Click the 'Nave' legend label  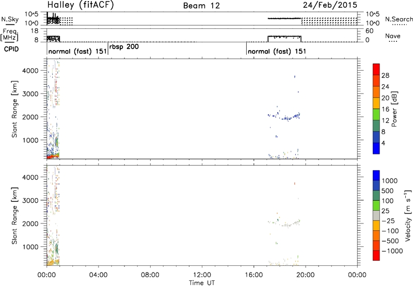[x=393, y=36]
